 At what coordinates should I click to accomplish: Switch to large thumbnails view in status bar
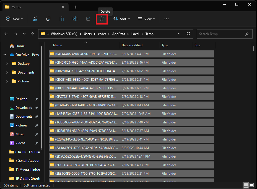252,185
